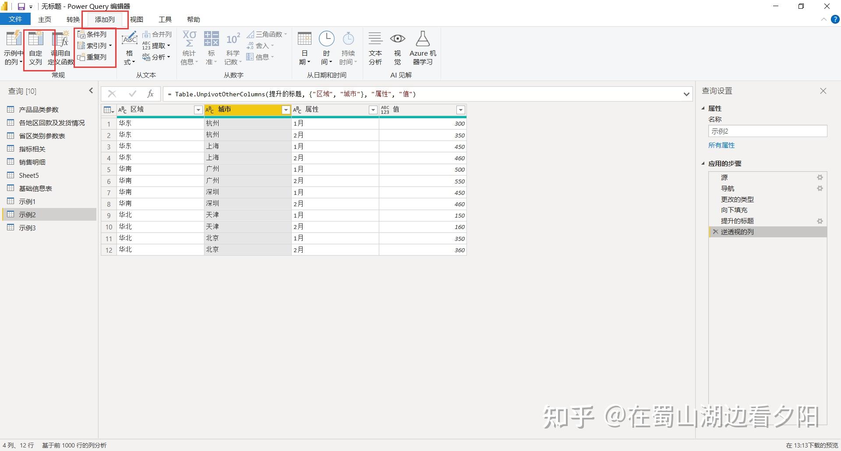The height and width of the screenshot is (451, 841).
Task: Switch to the Add Column (添加列) tab
Action: click(105, 19)
